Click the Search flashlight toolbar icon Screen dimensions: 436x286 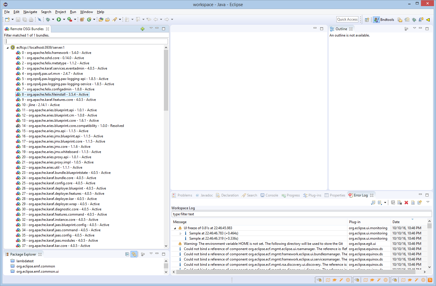[115, 19]
